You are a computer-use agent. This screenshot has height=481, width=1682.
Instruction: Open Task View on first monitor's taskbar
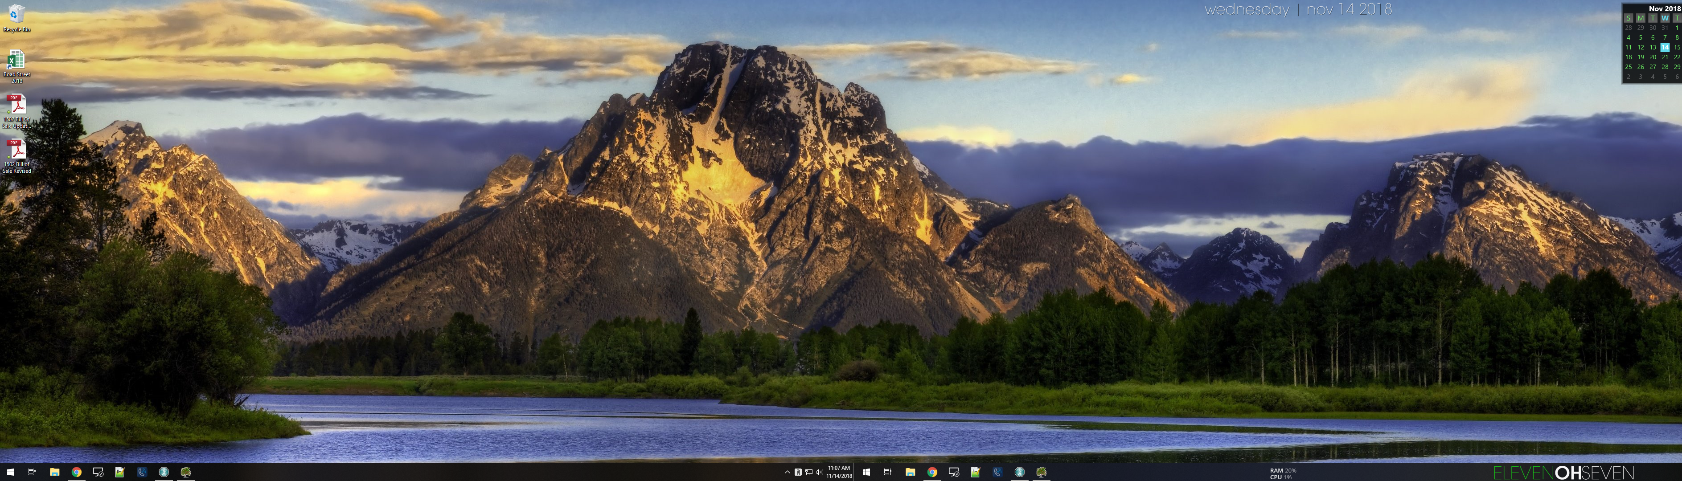32,472
